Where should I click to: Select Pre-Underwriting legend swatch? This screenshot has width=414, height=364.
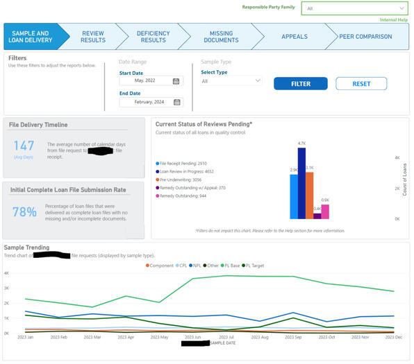point(158,180)
